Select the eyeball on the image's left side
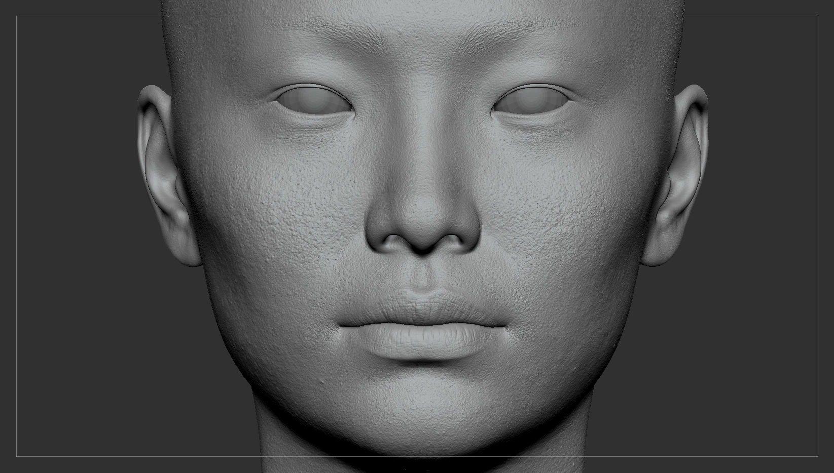This screenshot has height=473, width=834. [314, 100]
